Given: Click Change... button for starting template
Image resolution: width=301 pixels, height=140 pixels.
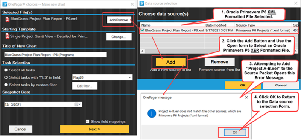Looking at the screenshot, I should click(119, 37).
